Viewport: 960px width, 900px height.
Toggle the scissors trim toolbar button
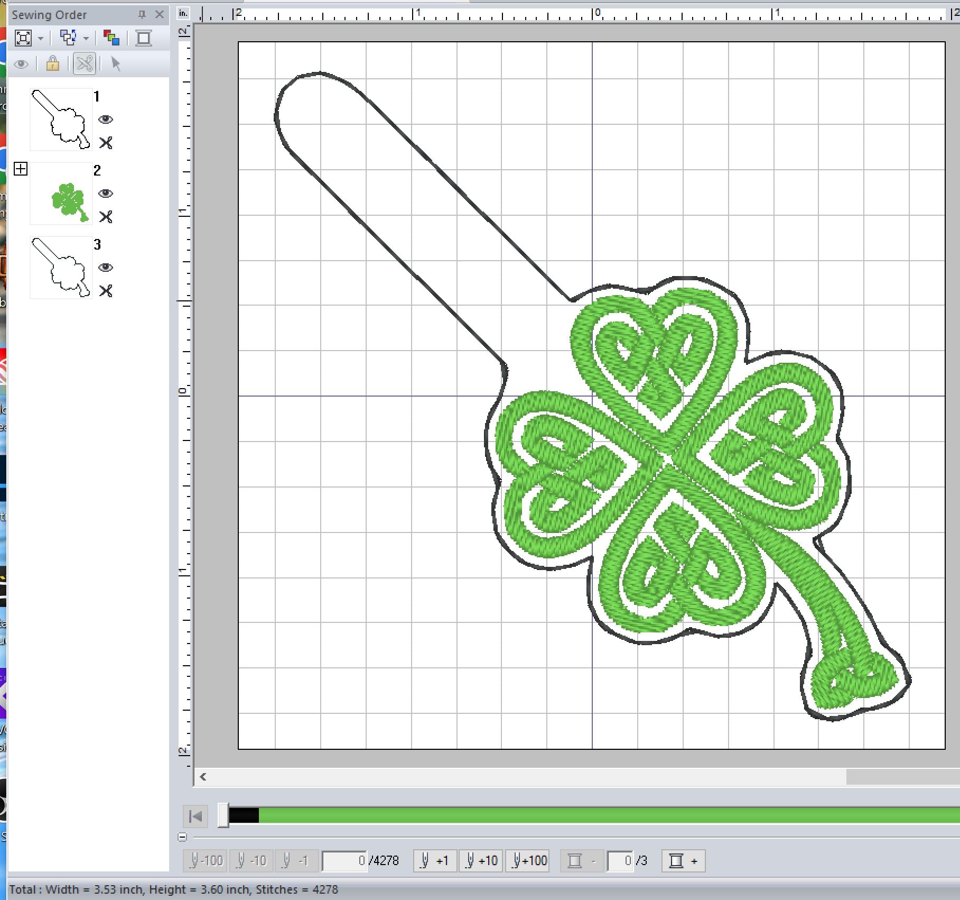85,64
